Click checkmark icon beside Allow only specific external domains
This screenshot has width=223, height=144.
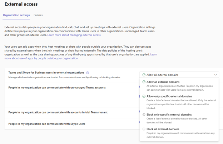pyautogui.click(x=144, y=96)
